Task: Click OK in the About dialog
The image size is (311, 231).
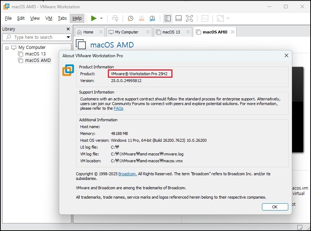Action: (x=275, y=207)
